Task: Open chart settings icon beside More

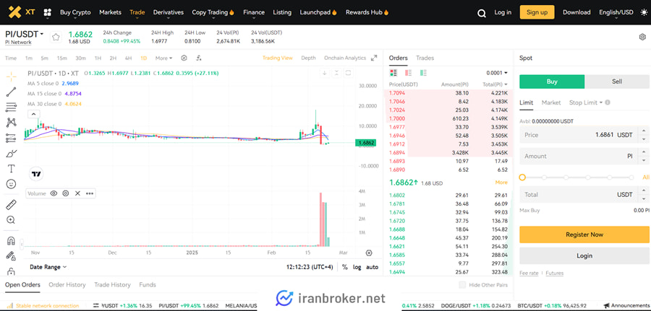Action: (184, 58)
